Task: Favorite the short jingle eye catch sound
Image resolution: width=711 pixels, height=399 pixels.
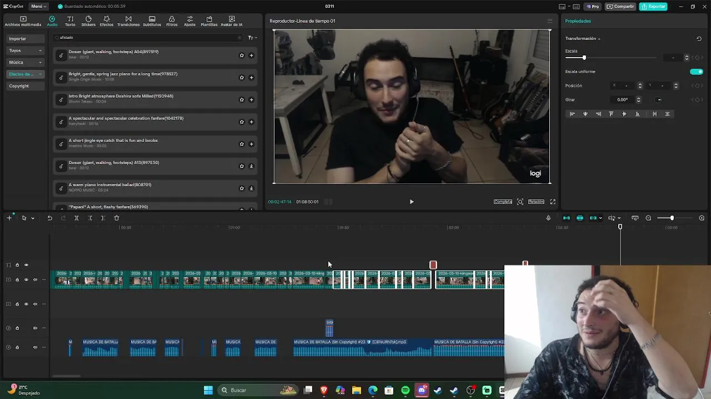Action: pos(242,144)
